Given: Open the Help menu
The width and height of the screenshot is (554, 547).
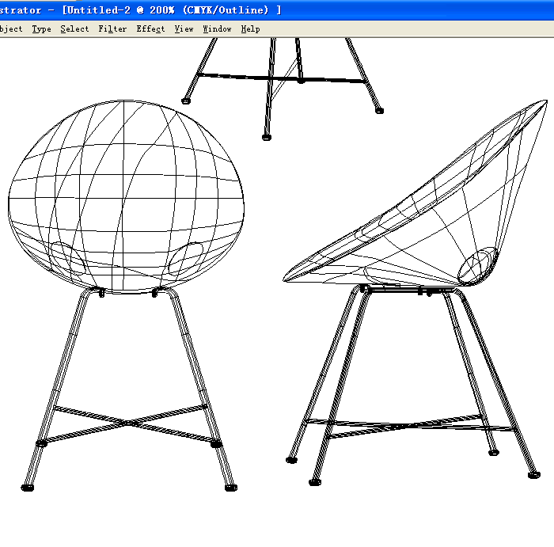Looking at the screenshot, I should [251, 29].
